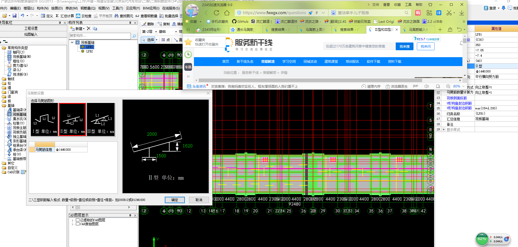Click browser home icon
Image resolution: width=518 pixels, height=247 pixels.
coord(227,12)
